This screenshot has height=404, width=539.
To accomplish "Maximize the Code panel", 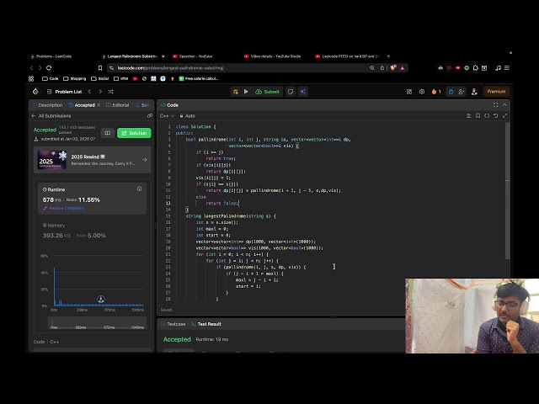I will tap(496, 104).
